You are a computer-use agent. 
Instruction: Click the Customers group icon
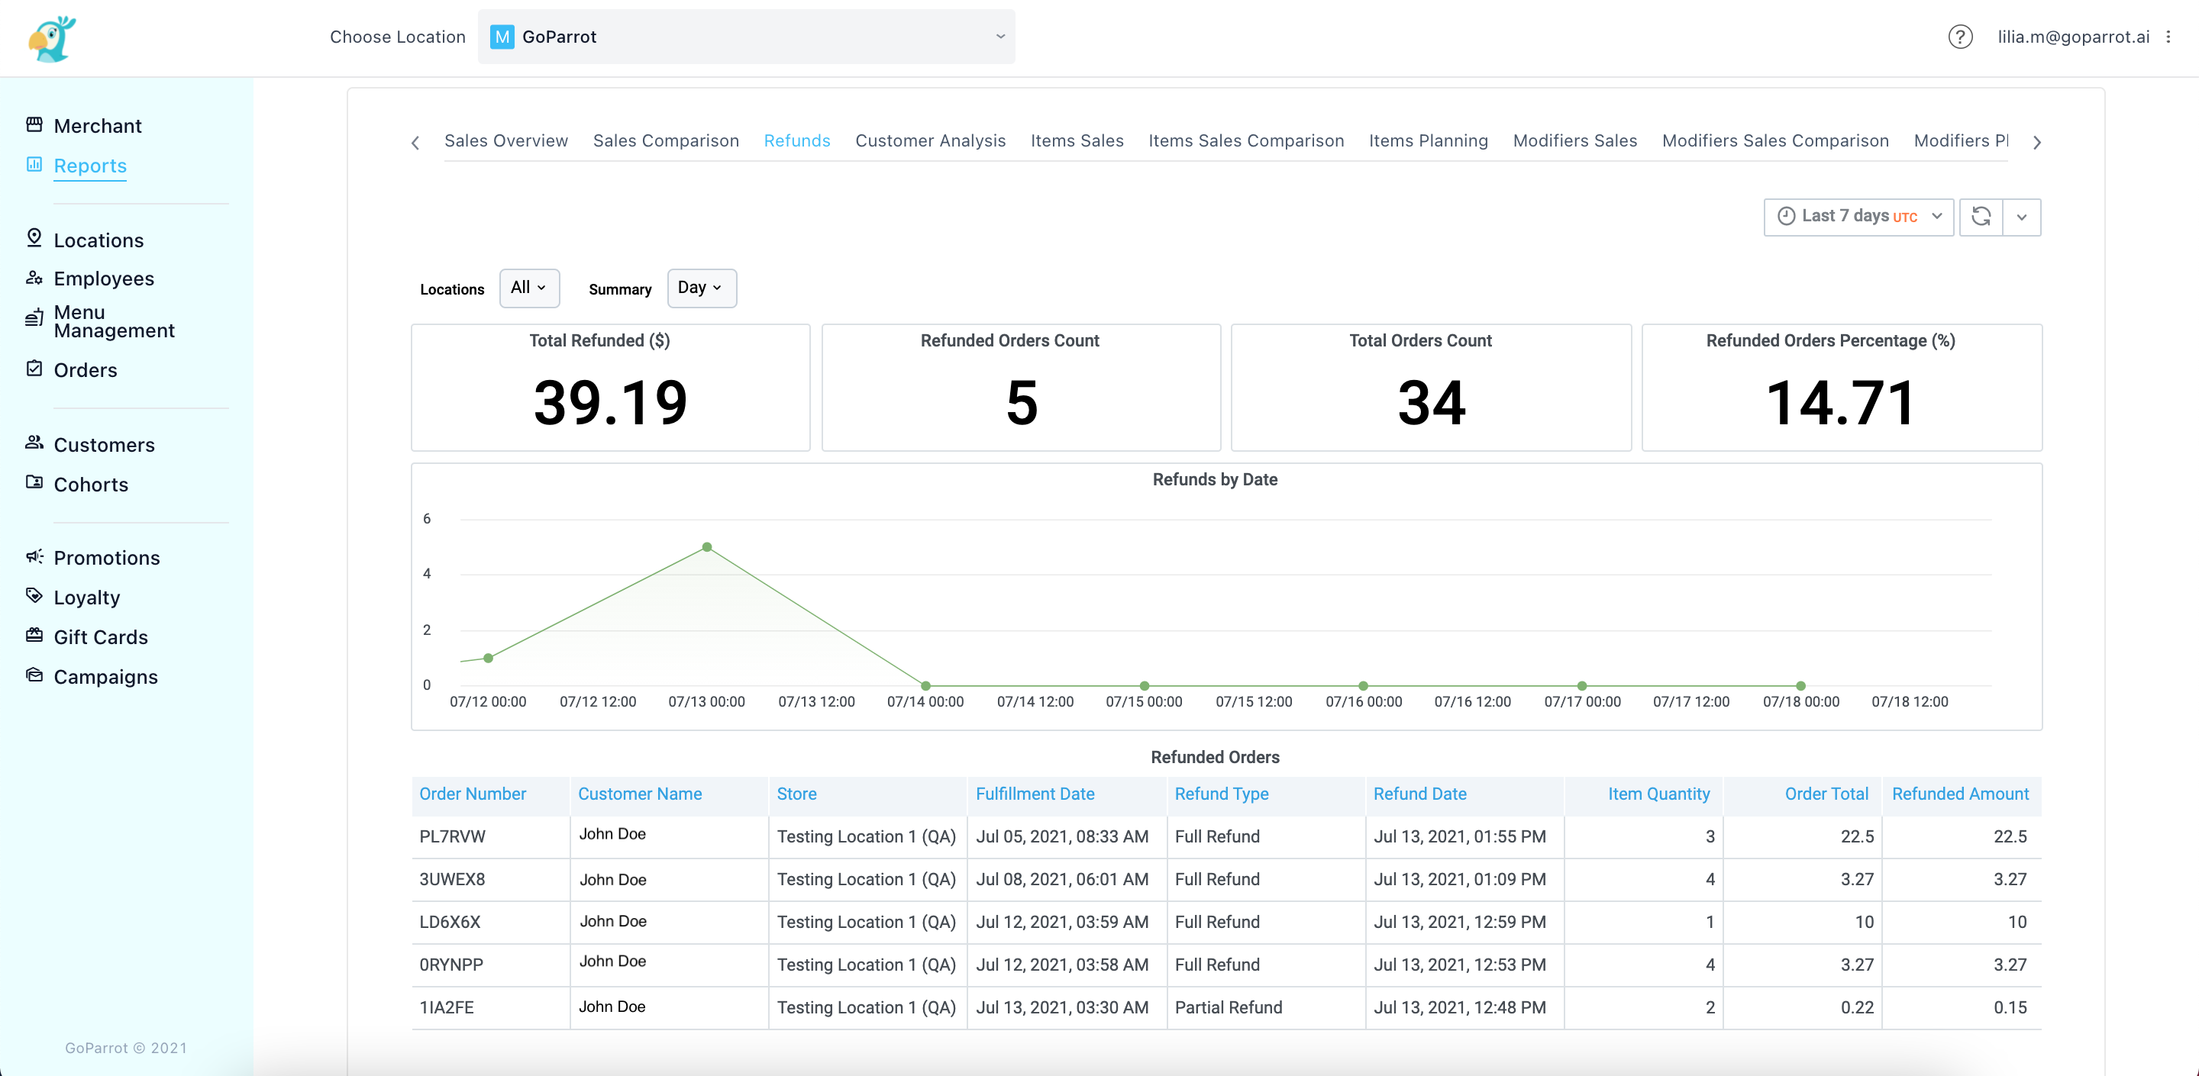[x=34, y=443]
